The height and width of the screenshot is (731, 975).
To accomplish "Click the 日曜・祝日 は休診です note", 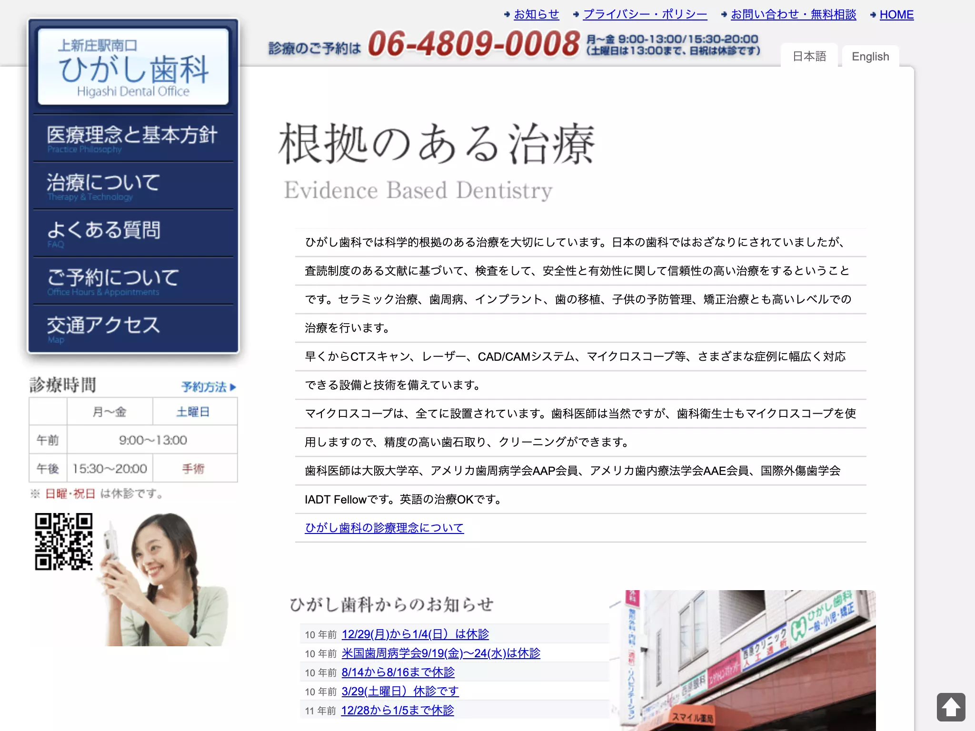I will pos(97,494).
